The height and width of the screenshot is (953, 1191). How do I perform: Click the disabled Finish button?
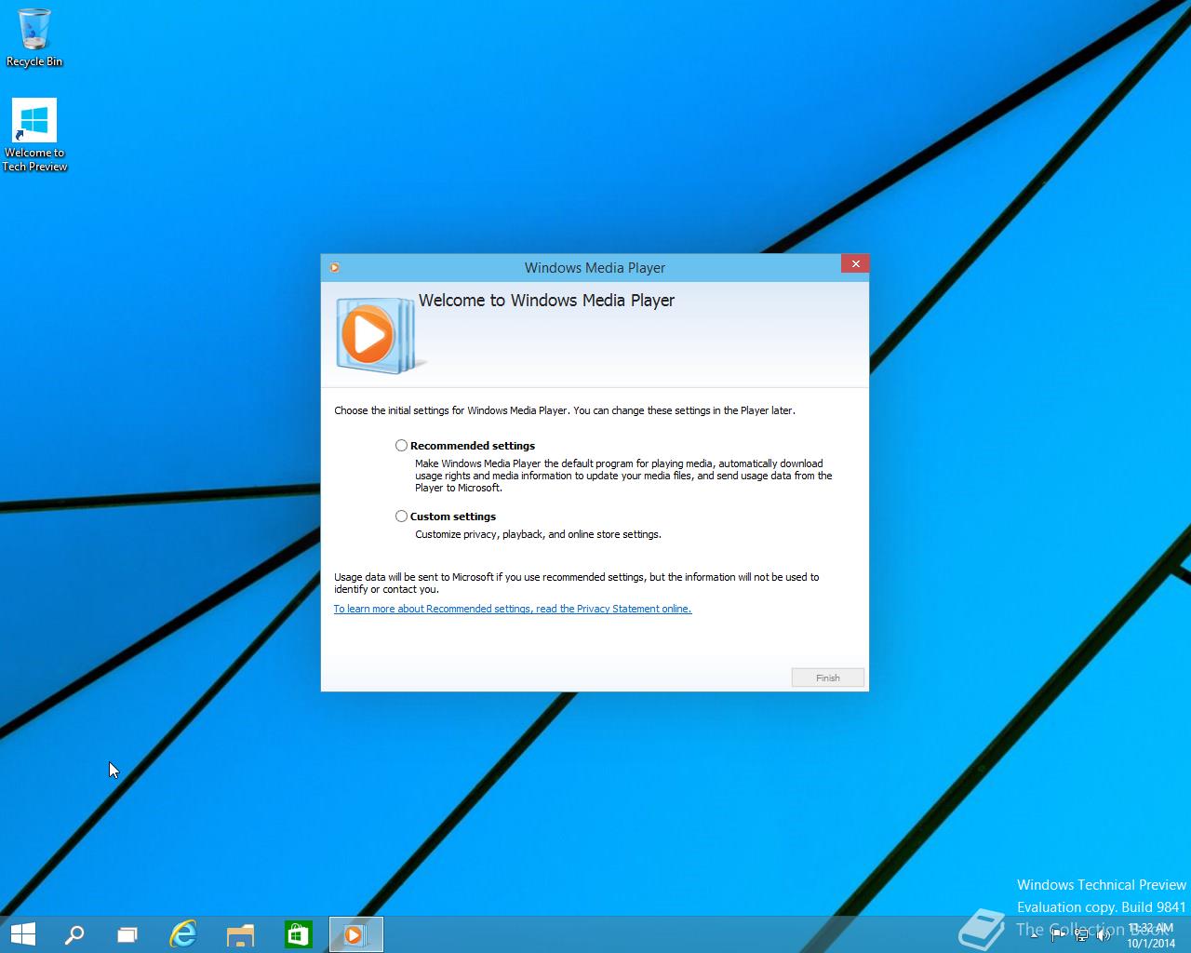[x=827, y=678]
